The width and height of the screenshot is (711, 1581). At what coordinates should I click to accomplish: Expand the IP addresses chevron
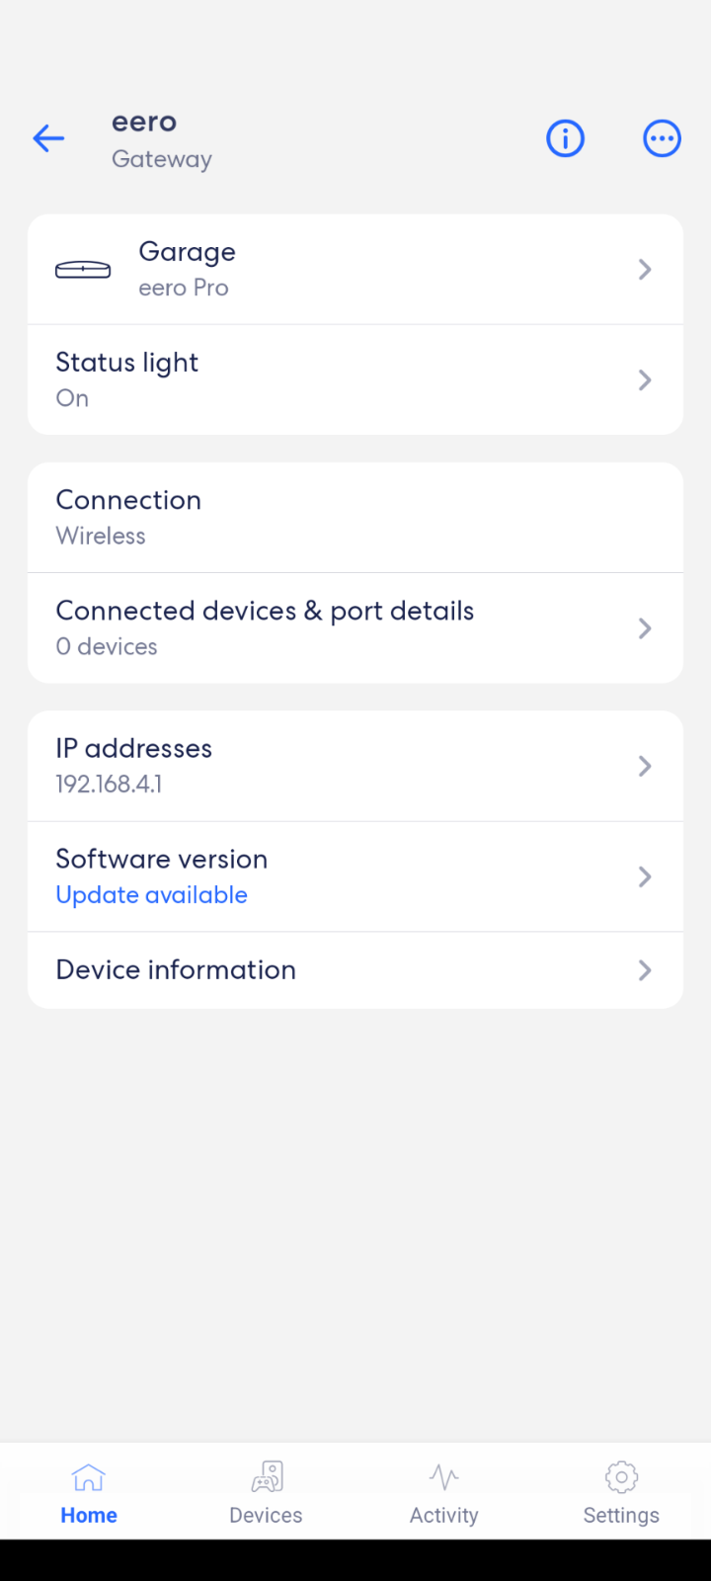(645, 766)
